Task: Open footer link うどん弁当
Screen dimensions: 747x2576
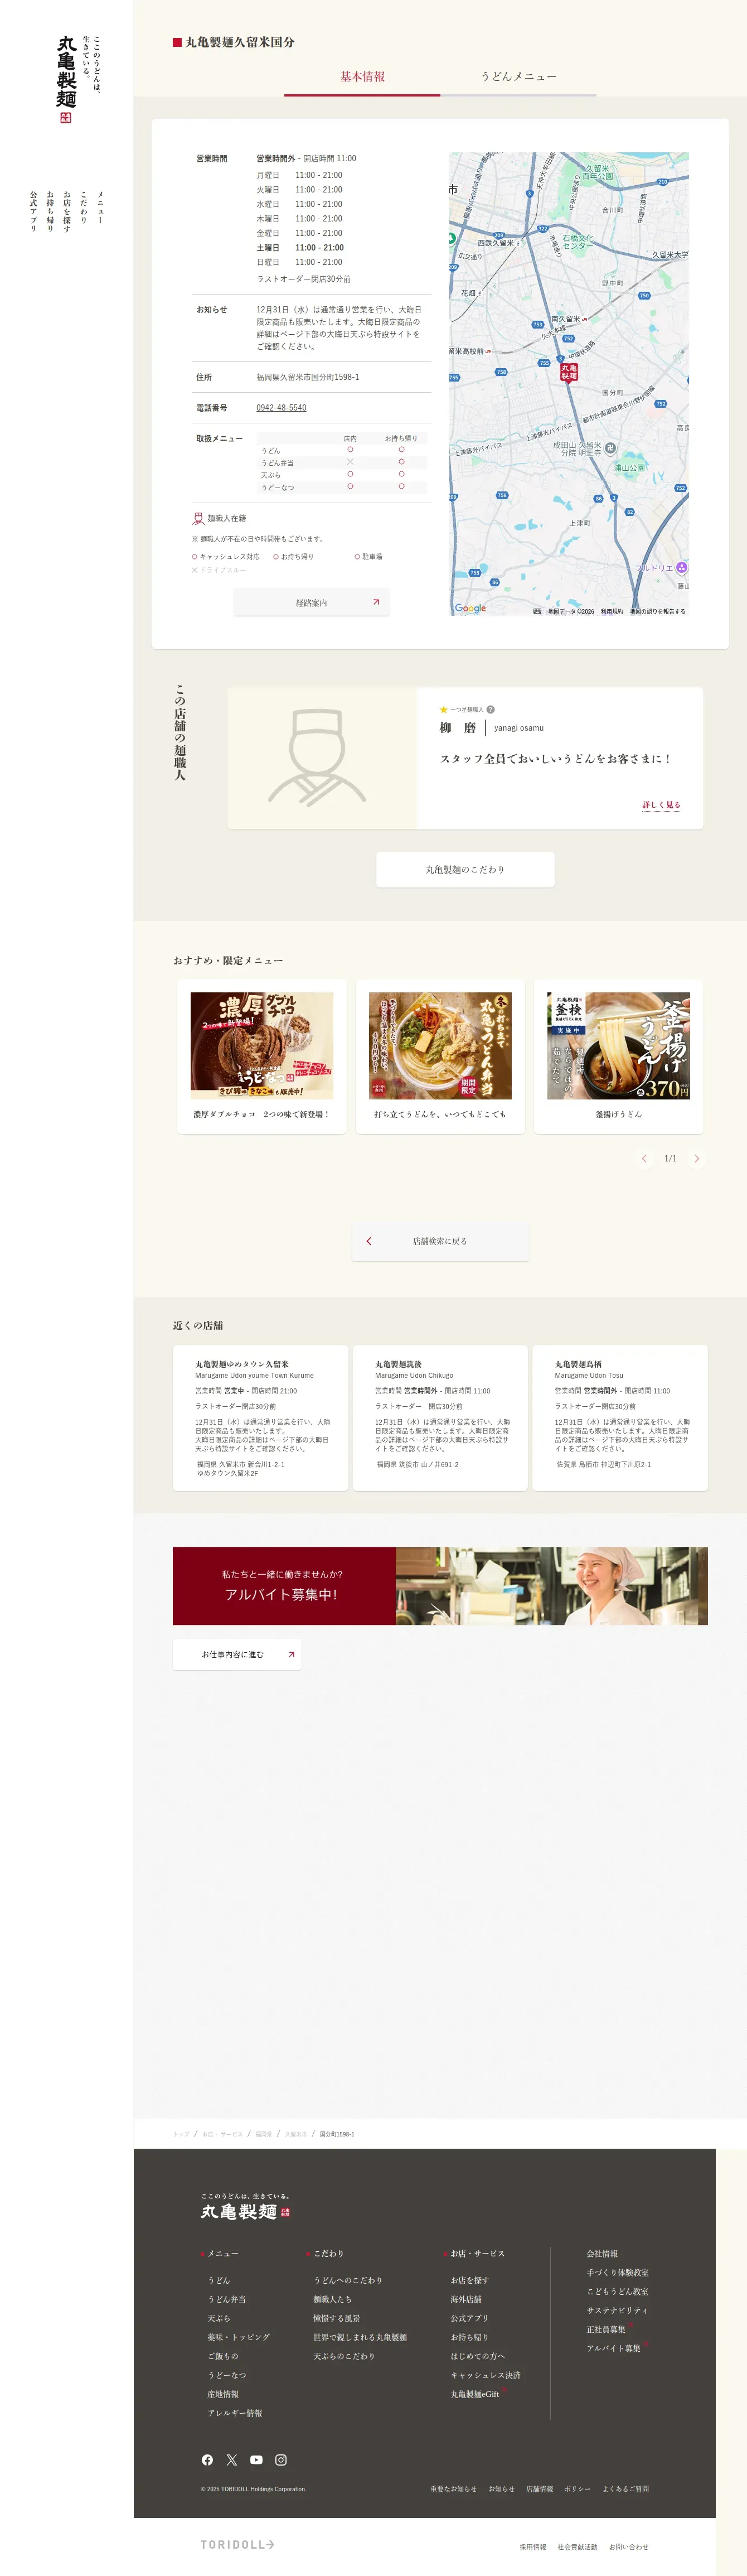Action: 227,2299
